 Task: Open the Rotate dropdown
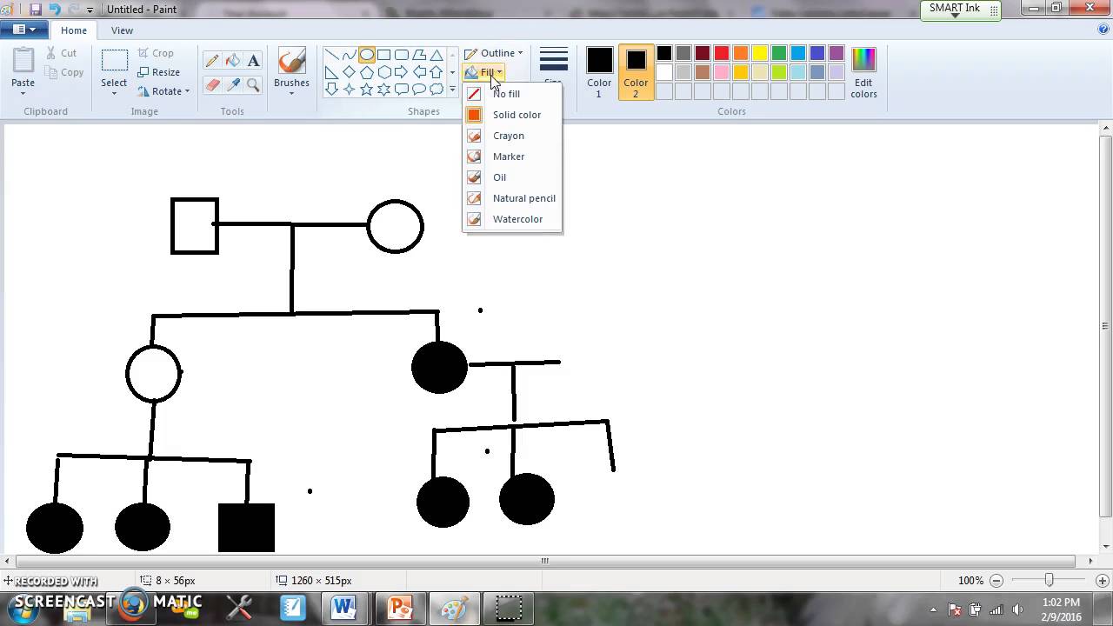pos(163,91)
